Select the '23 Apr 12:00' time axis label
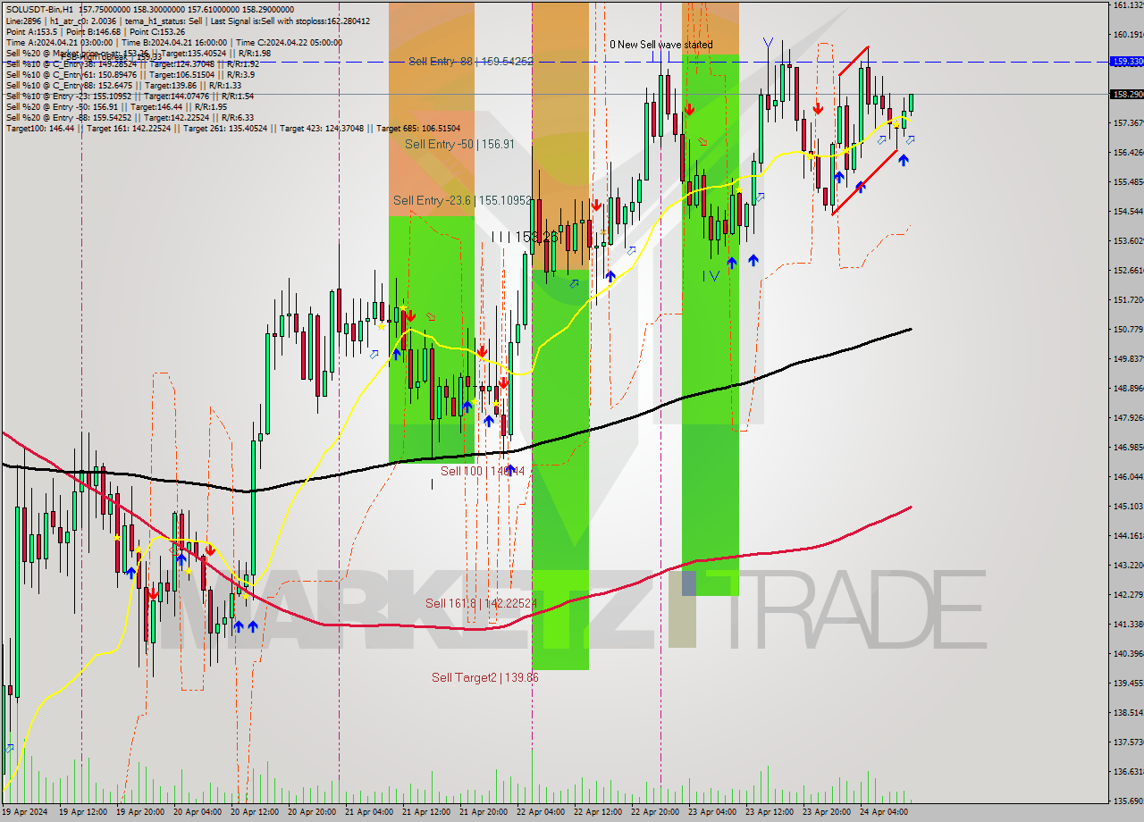1144x822 pixels. pyautogui.click(x=770, y=812)
